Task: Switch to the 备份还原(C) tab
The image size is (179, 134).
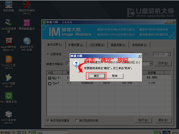Action: point(55,45)
